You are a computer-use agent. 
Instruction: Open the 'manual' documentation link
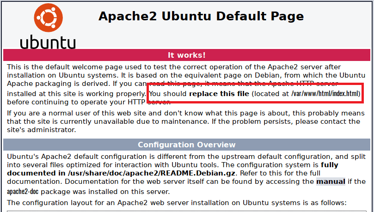(331, 182)
